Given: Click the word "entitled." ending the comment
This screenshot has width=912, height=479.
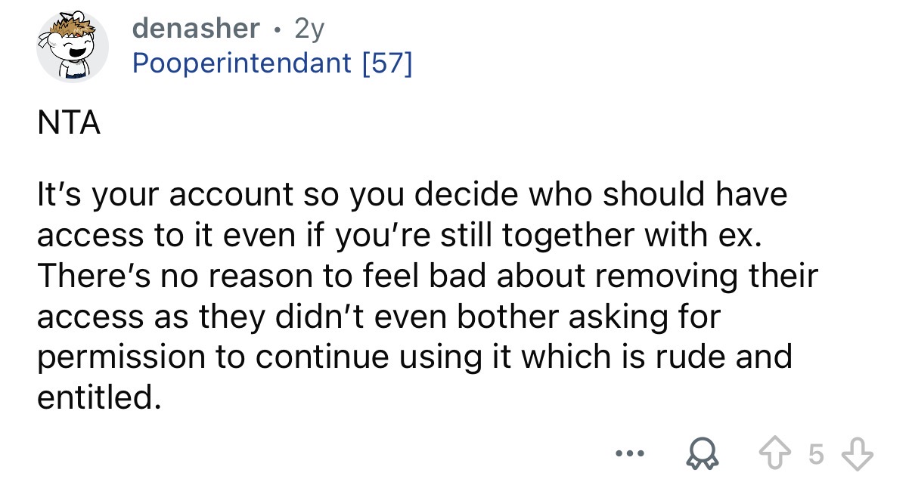Looking at the screenshot, I should (x=99, y=397).
